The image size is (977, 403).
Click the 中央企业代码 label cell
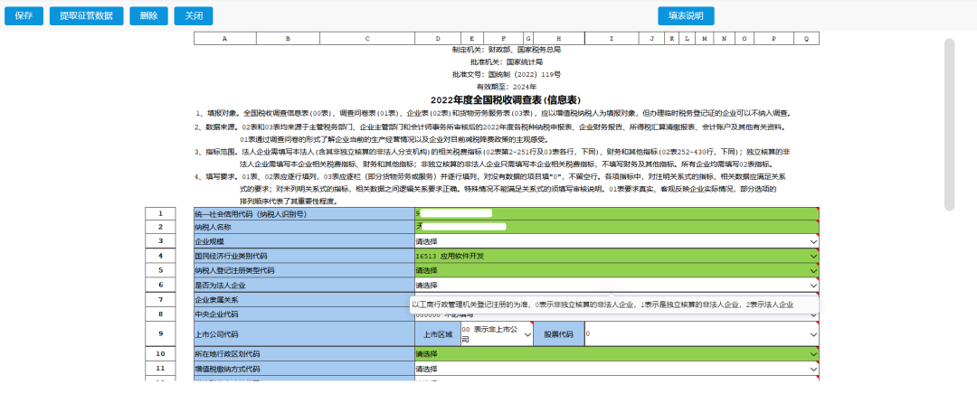point(305,314)
